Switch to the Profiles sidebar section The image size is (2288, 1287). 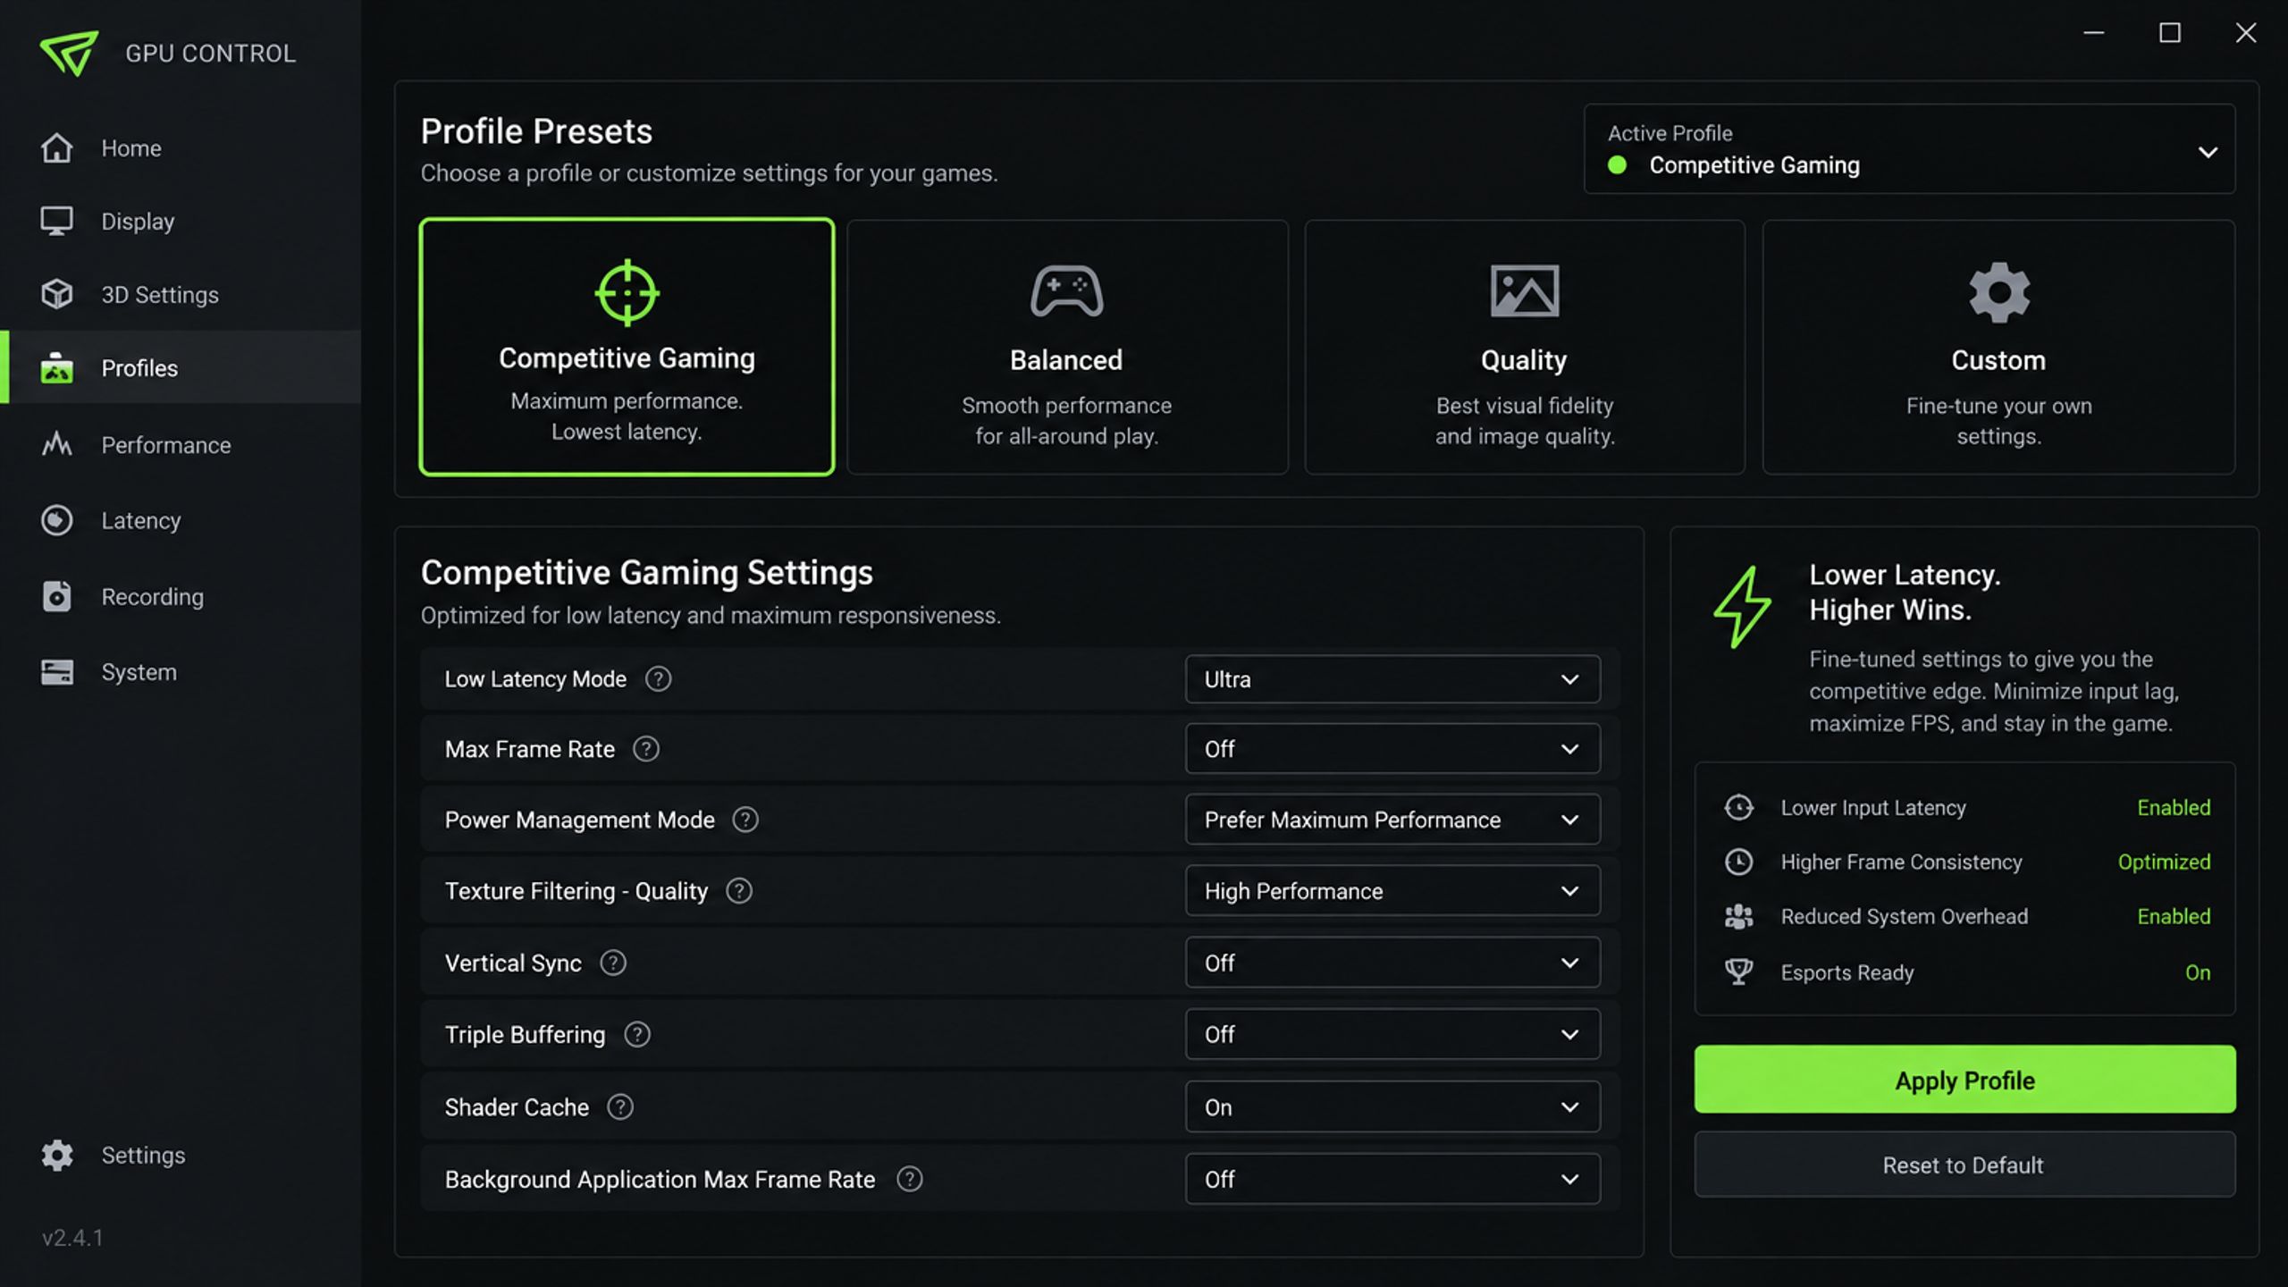[x=181, y=367]
